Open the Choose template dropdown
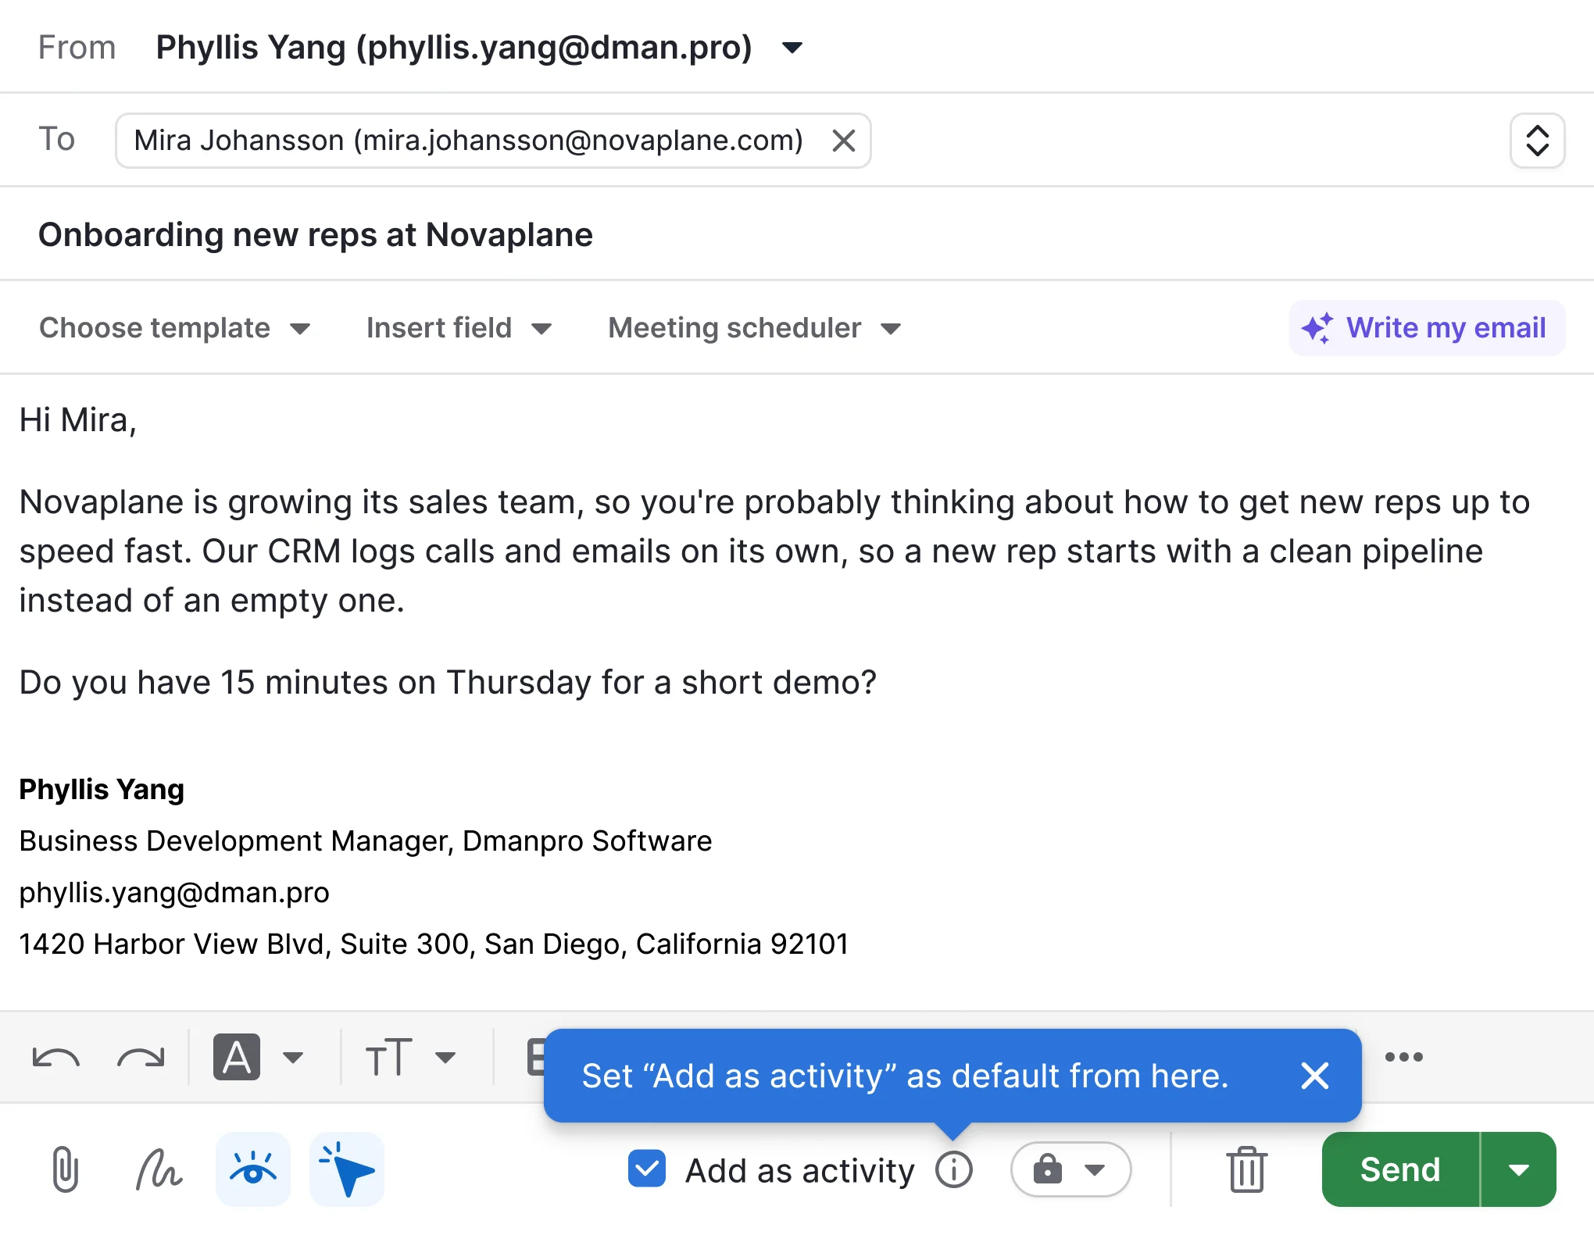Screen dimensions: 1594x1235 click(174, 328)
